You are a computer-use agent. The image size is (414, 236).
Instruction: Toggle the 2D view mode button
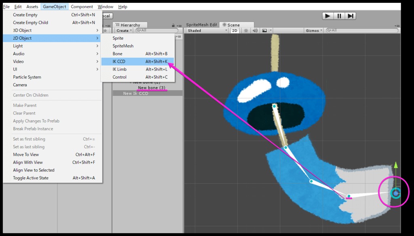click(x=234, y=31)
